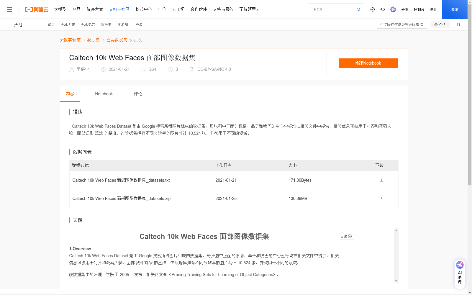Click the 天池 brand title
The image size is (472, 295).
(18, 25)
